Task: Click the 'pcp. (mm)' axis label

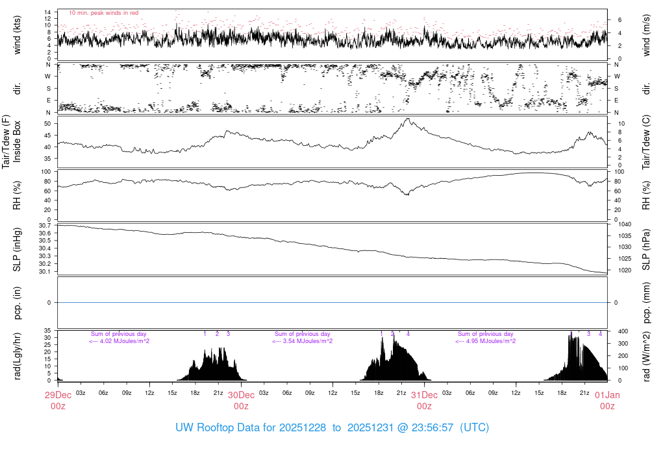Action: [x=646, y=303]
